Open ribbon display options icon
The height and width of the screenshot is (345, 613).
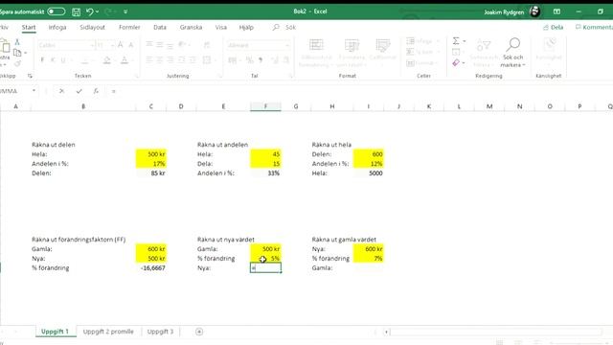[556, 11]
